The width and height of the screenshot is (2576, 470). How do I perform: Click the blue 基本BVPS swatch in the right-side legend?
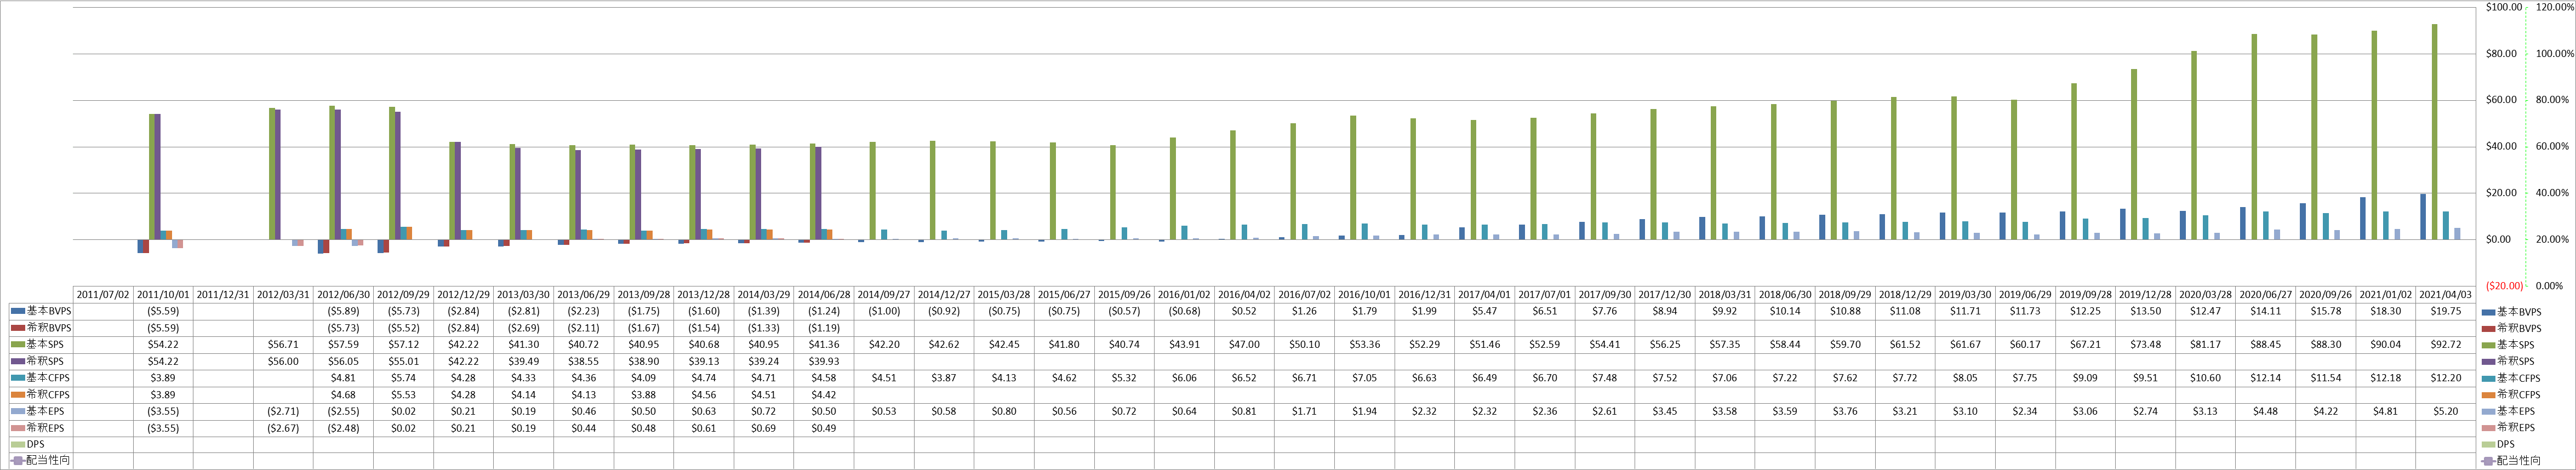[2489, 312]
